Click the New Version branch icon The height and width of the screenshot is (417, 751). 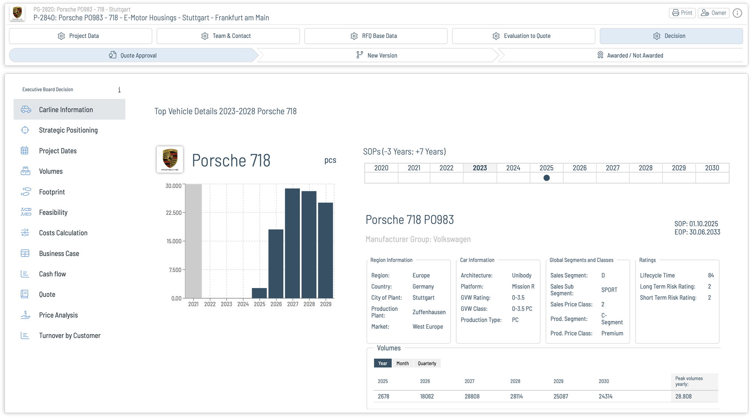(x=360, y=55)
